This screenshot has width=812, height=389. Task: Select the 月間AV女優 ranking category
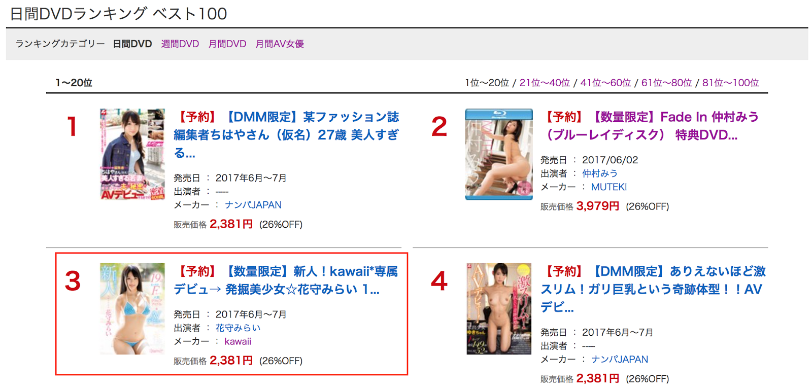tap(280, 44)
